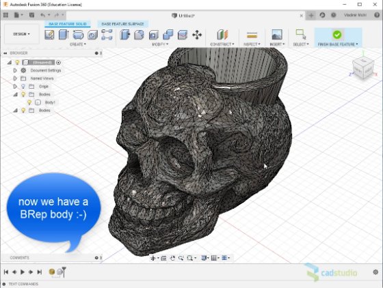
Task: Select the Shell tool
Action: tap(154, 35)
